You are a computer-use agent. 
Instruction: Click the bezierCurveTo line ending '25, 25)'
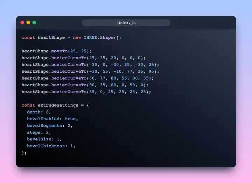tap(86, 92)
